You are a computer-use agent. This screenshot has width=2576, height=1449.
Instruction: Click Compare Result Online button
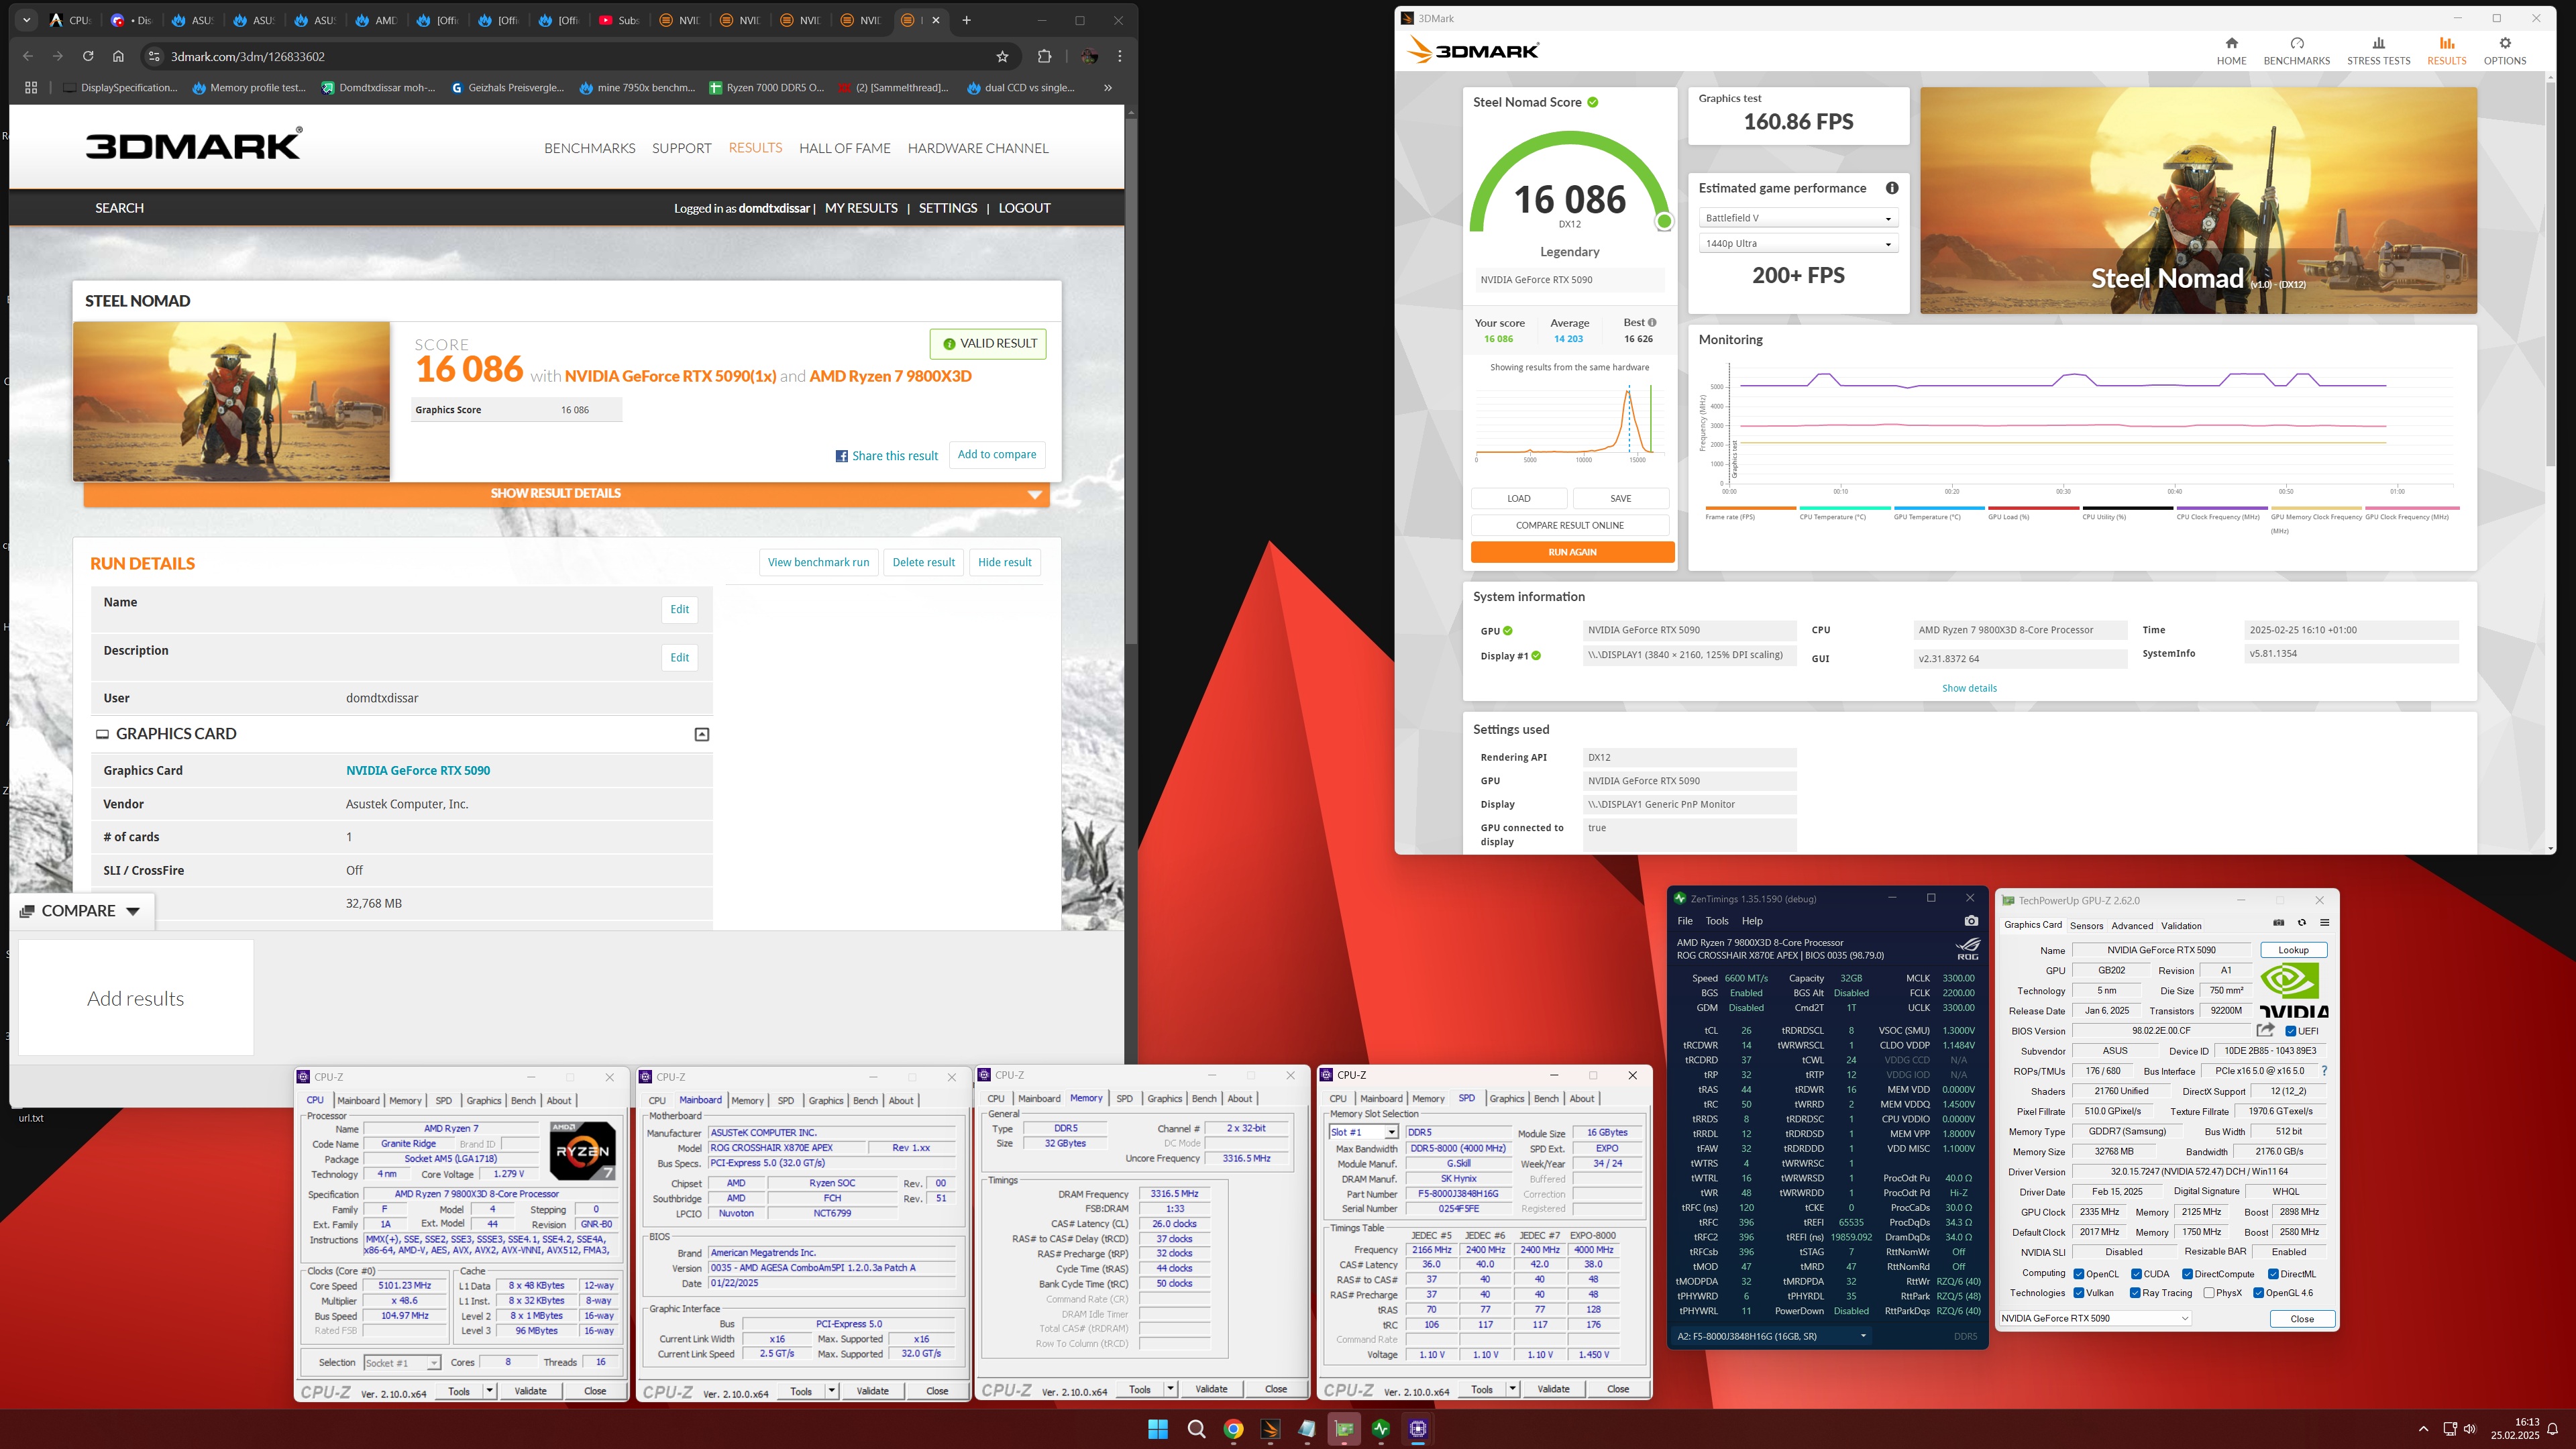[x=1570, y=525]
